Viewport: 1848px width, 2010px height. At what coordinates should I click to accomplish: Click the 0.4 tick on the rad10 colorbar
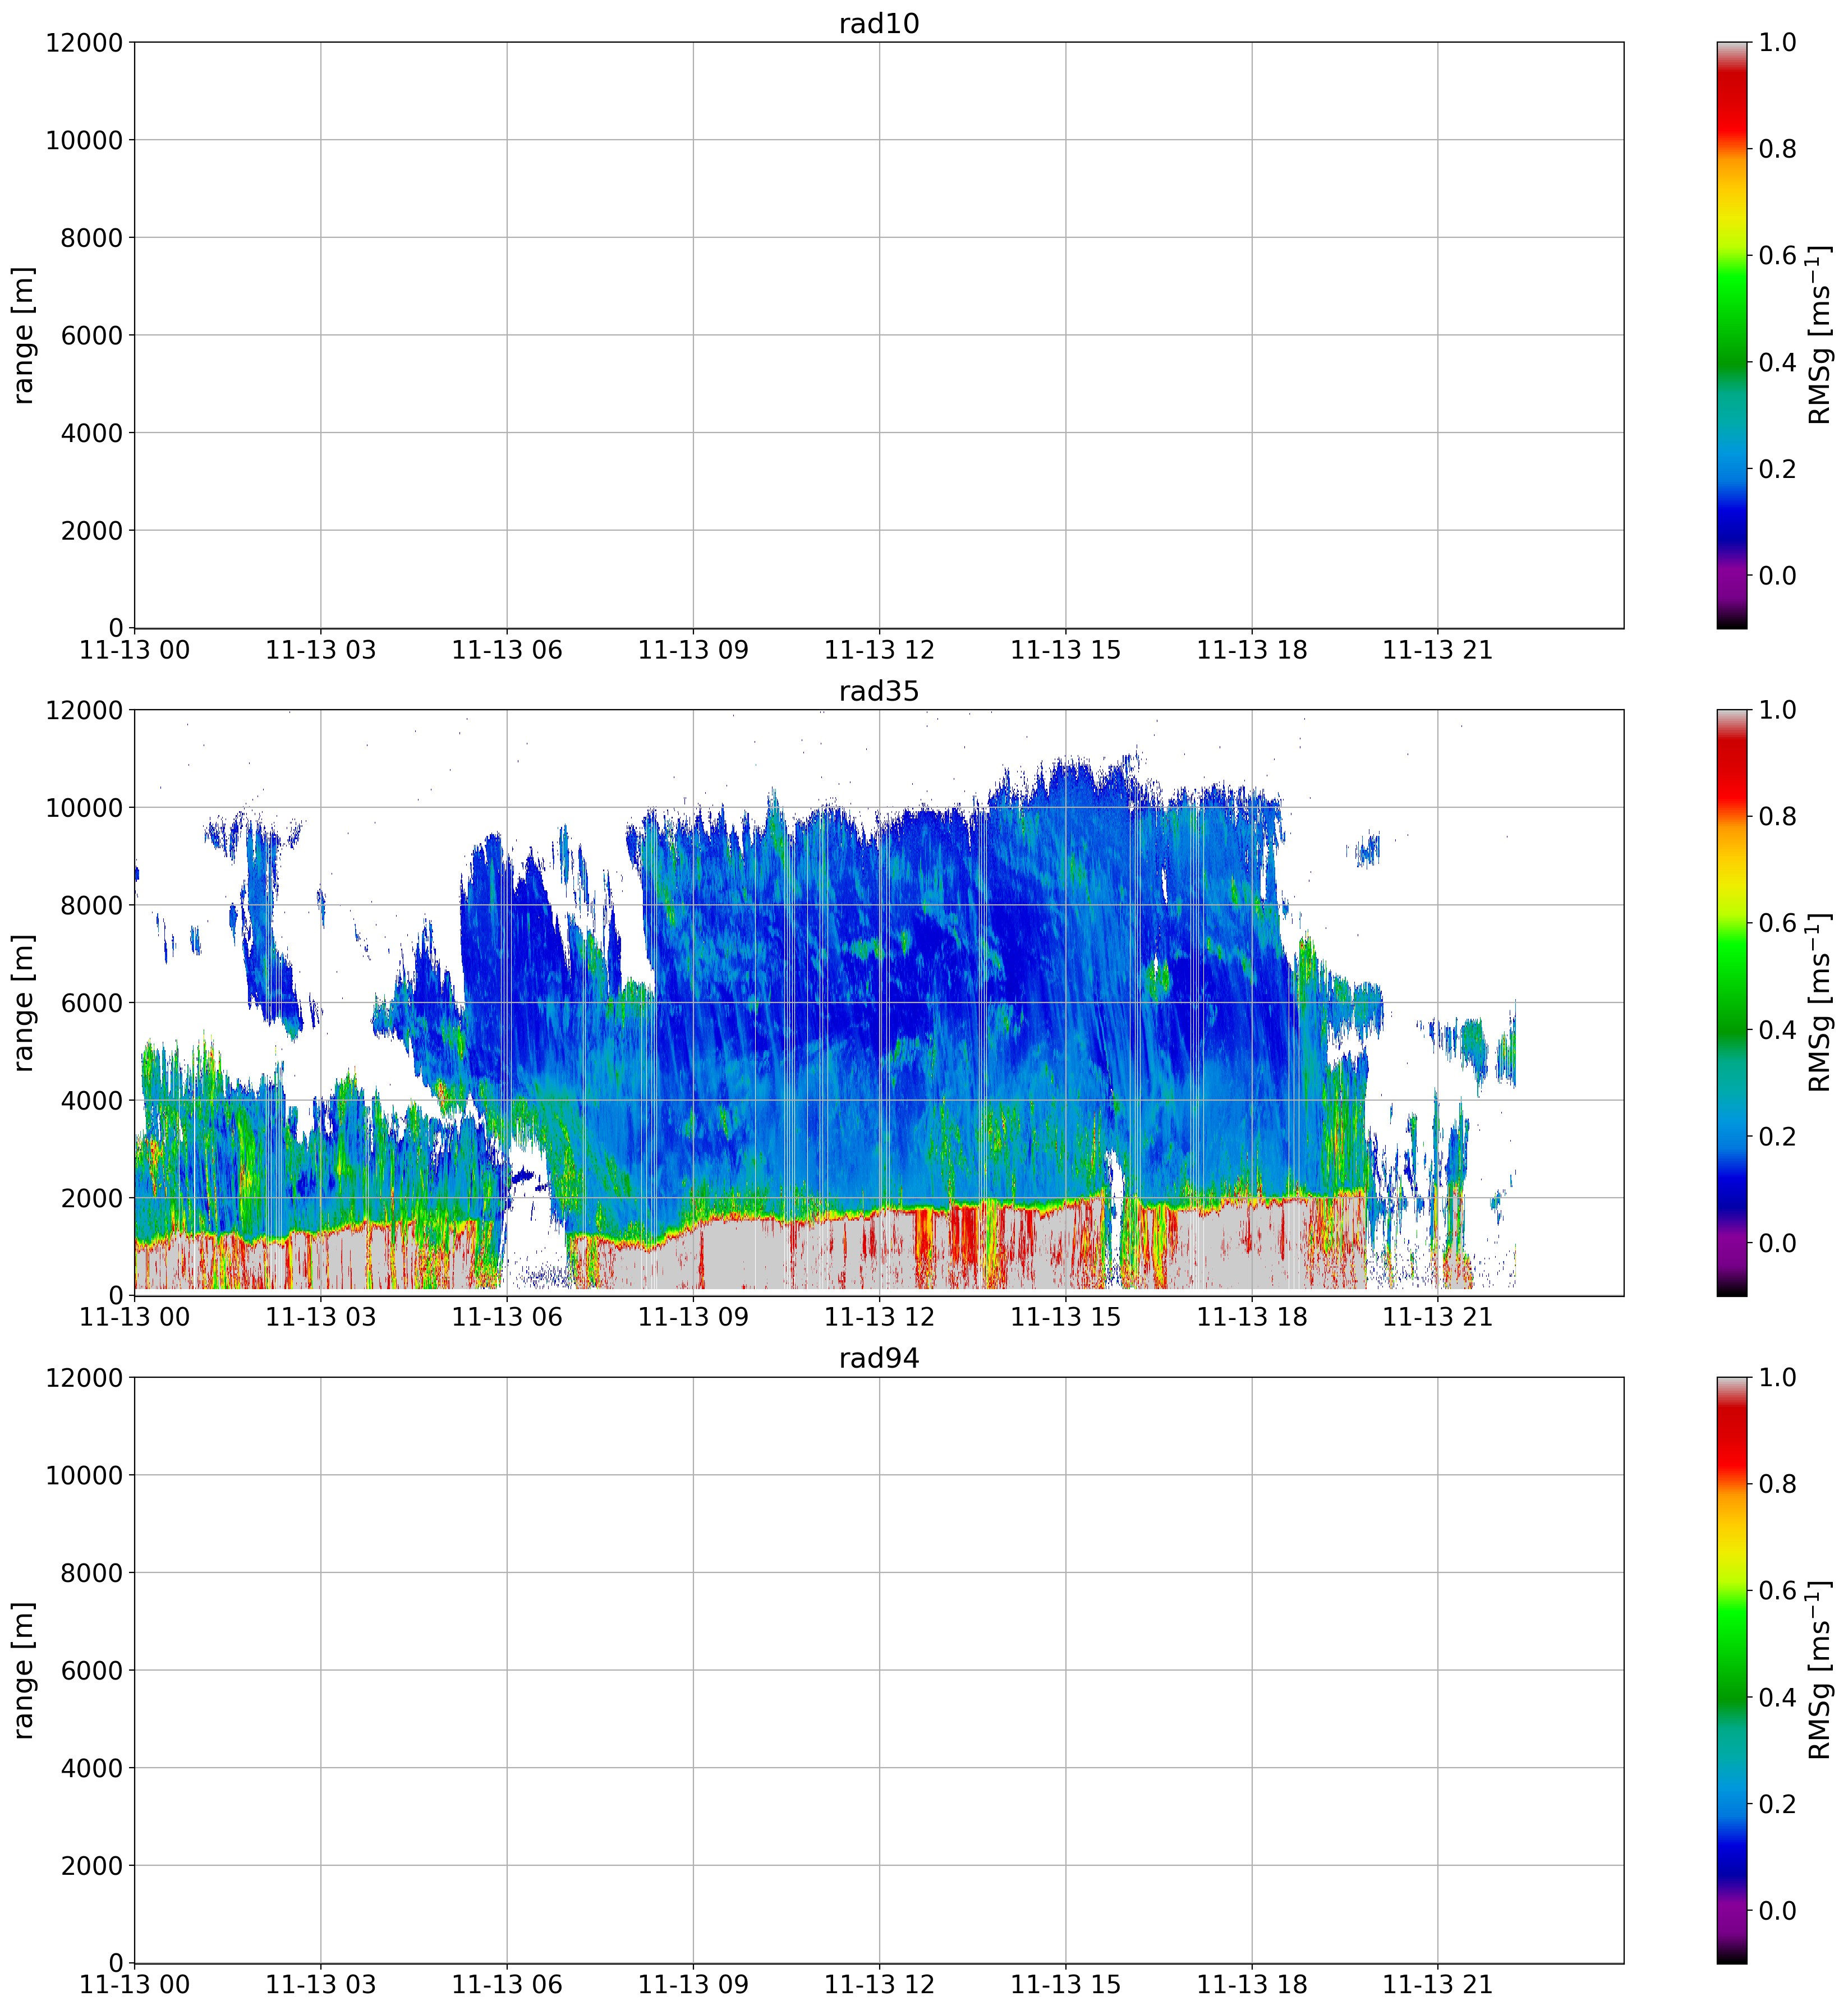tap(1777, 362)
